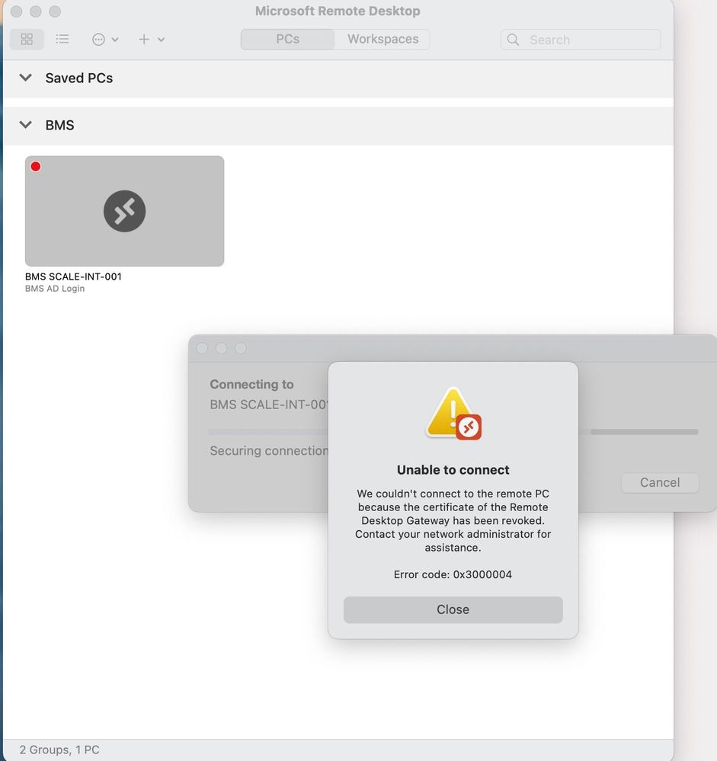The width and height of the screenshot is (717, 761).
Task: Switch to grid view icon
Action: pyautogui.click(x=27, y=40)
